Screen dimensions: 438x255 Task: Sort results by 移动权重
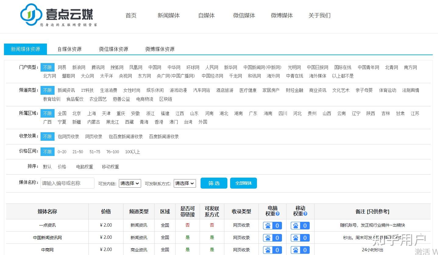pos(110,167)
